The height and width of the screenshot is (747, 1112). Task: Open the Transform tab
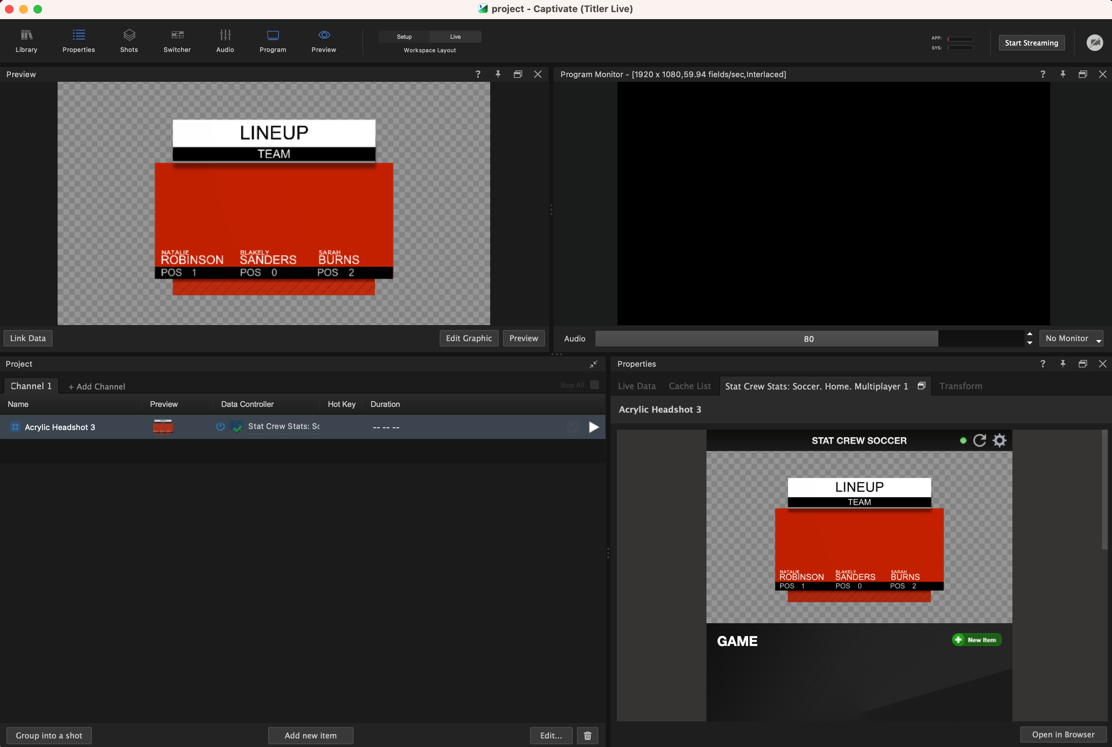click(960, 386)
